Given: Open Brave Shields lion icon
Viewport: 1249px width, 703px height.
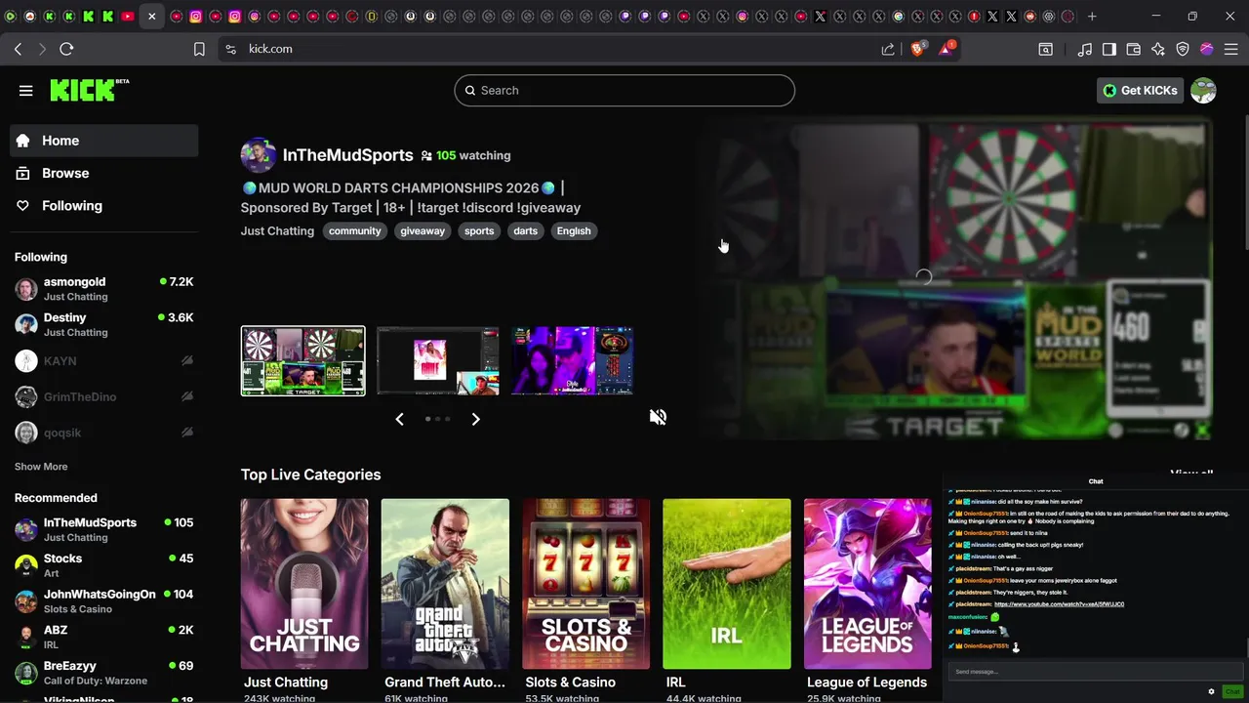Looking at the screenshot, I should click(917, 49).
